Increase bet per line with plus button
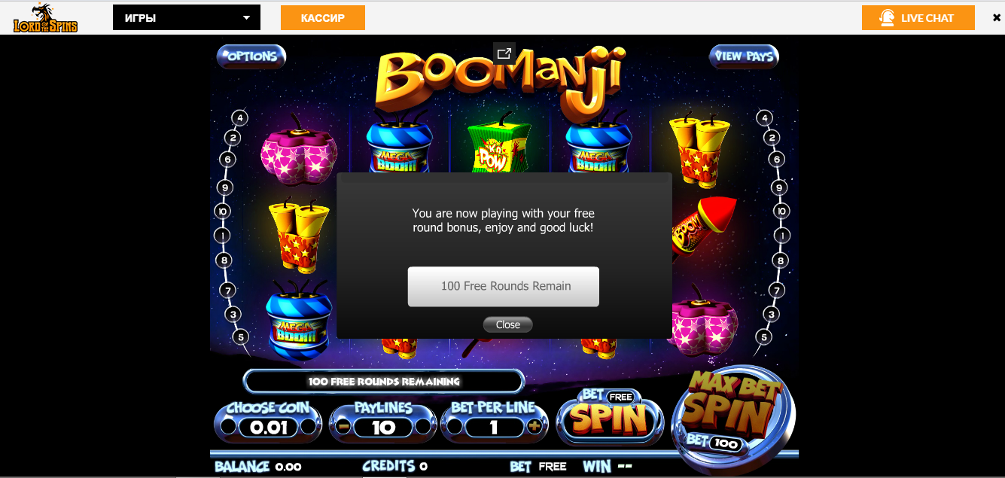The height and width of the screenshot is (478, 1005). tap(535, 427)
